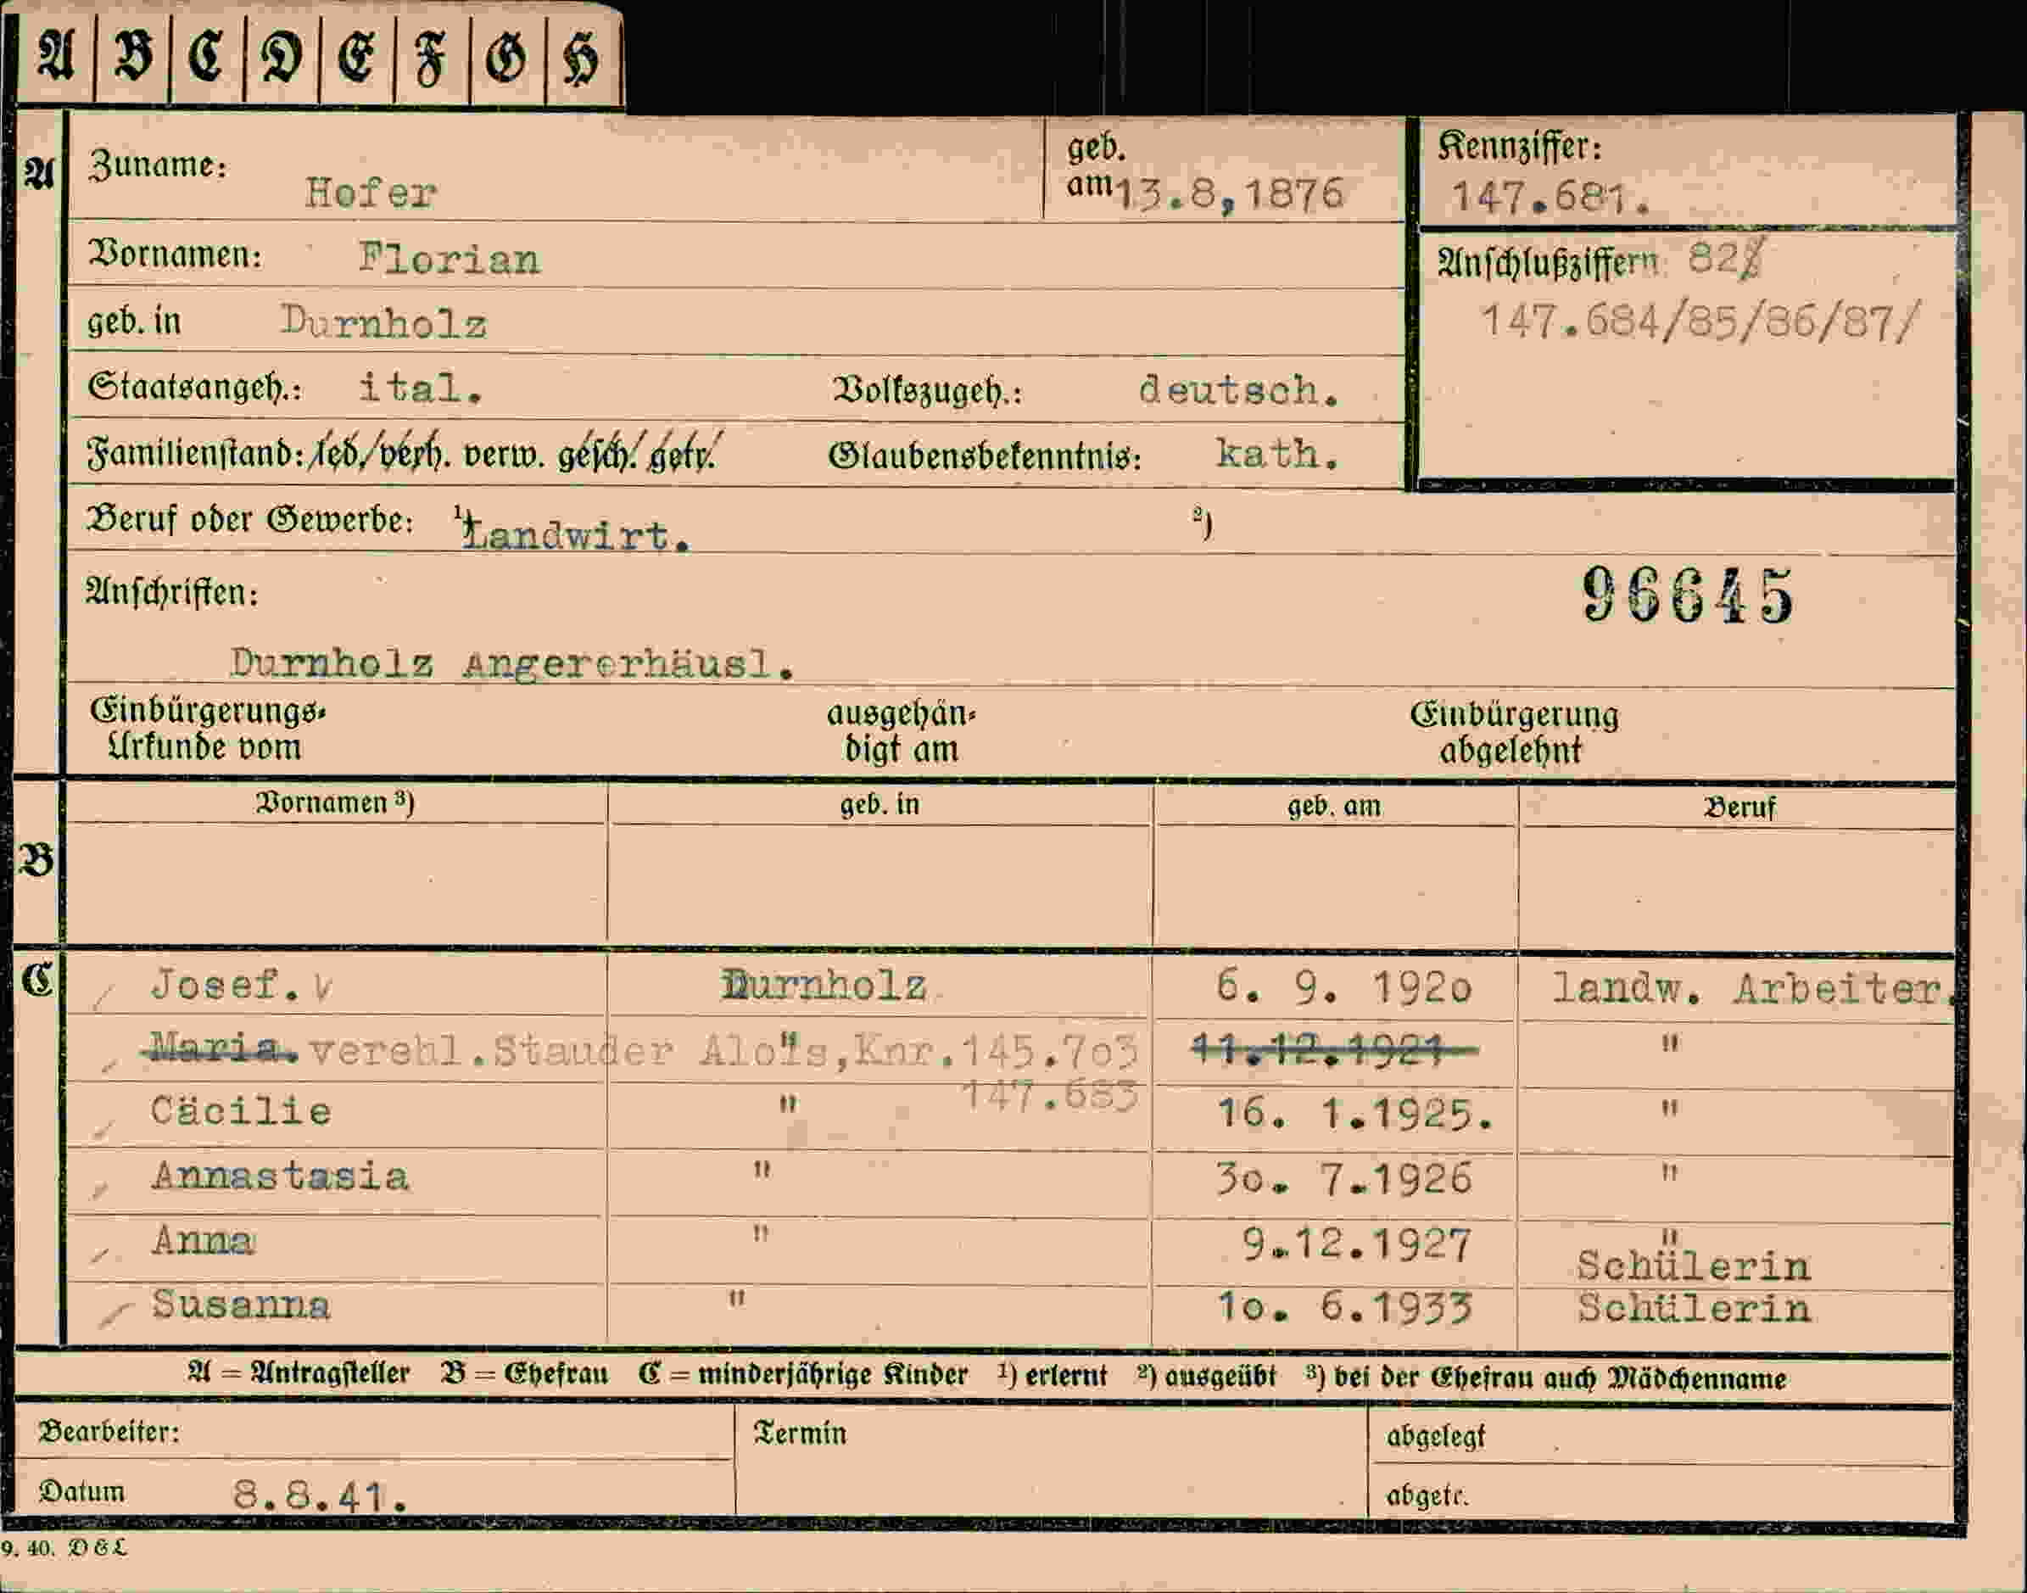The image size is (2027, 1593).
Task: Click the 'Termin' label
Action: pos(800,1434)
